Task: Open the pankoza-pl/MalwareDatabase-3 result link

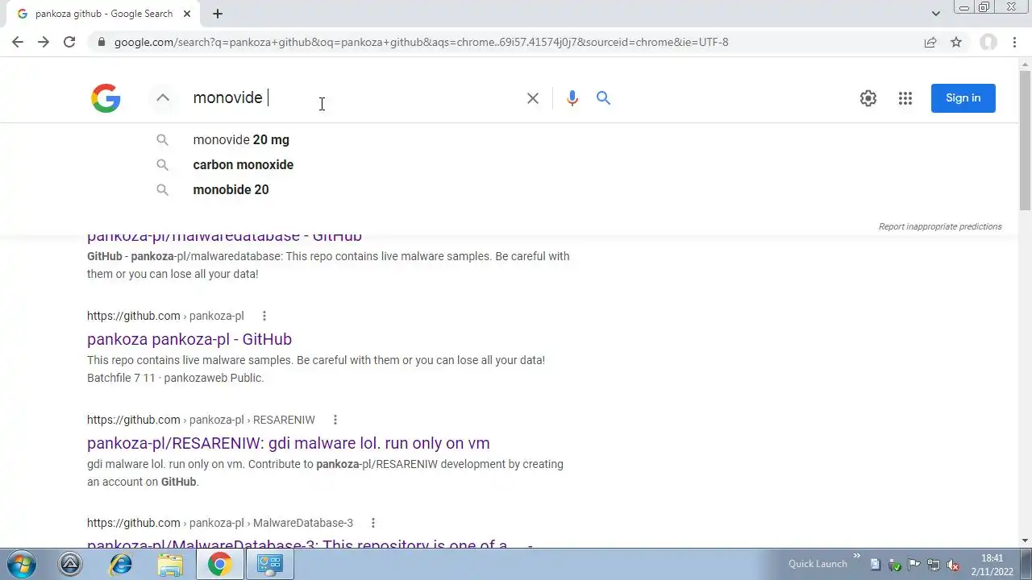Action: (310, 545)
